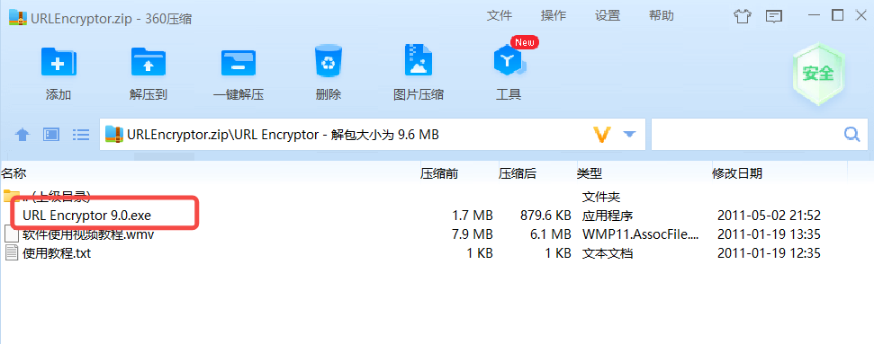Viewport: 874px width, 344px height.
Task: Click inside the search input field
Action: (746, 134)
